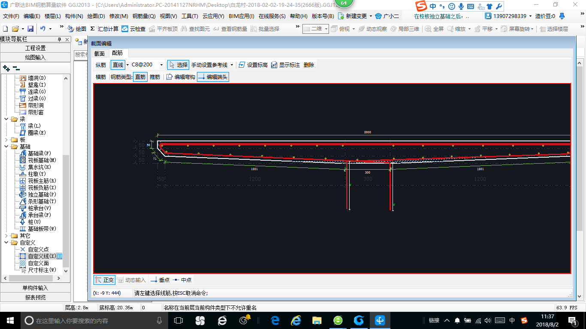Select 横筋 transverse rebar mode

(101, 77)
